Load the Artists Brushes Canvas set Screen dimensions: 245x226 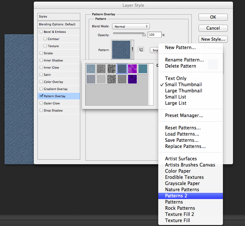tap(190, 165)
